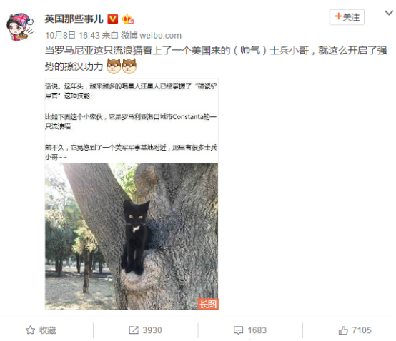Click the 收藏 text label
This screenshot has height=341, width=396.
[47, 330]
